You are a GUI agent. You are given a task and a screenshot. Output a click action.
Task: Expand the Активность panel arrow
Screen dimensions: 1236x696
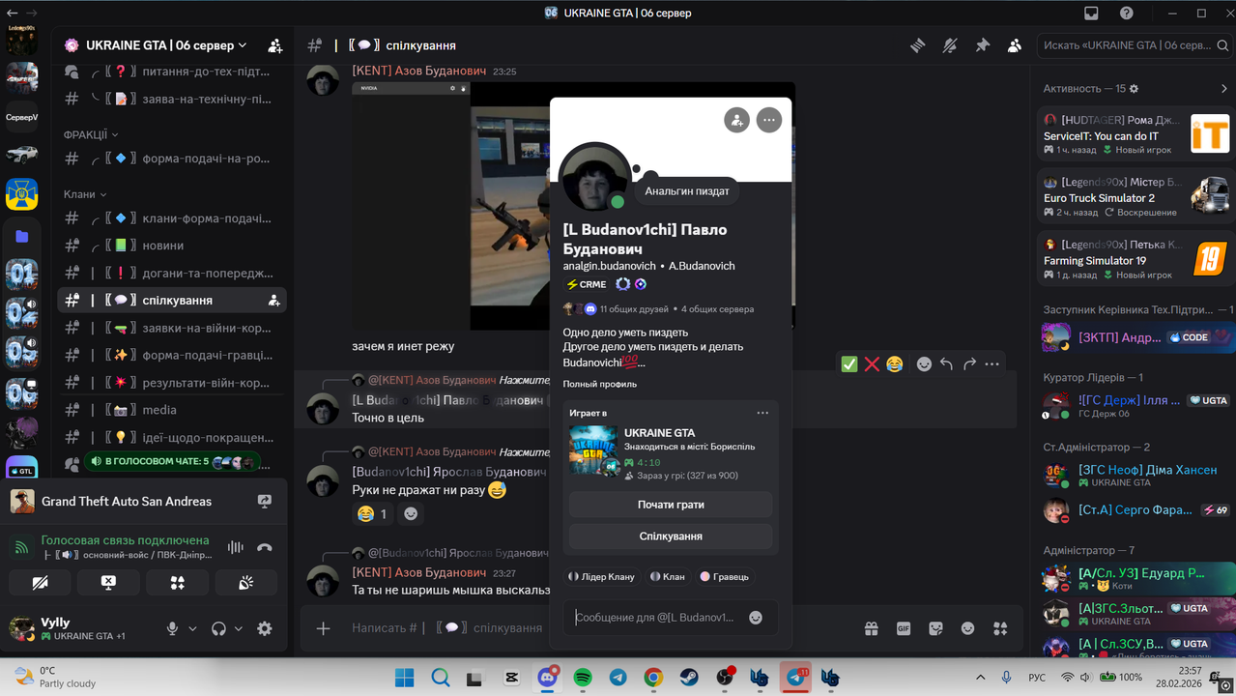[1224, 88]
